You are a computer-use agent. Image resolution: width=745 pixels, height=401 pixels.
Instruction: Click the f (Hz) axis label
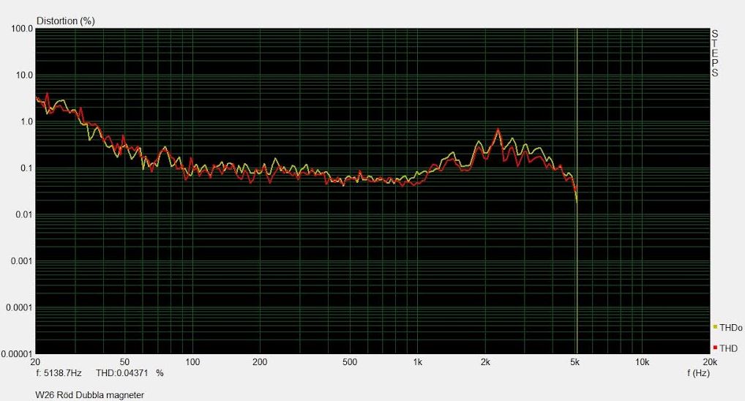pyautogui.click(x=698, y=372)
